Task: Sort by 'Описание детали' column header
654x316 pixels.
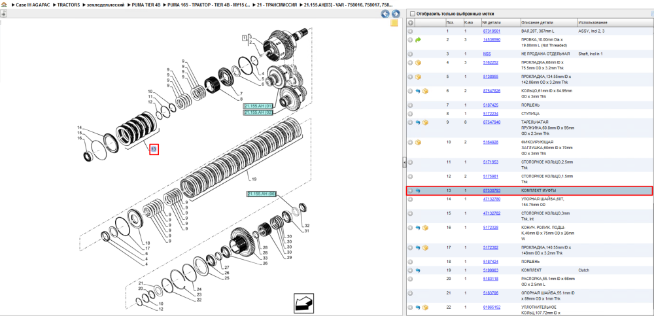Action: click(x=549, y=22)
